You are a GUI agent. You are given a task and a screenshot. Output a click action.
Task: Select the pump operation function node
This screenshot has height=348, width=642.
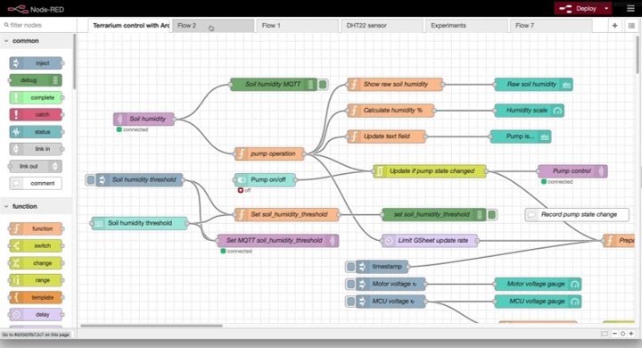(269, 153)
